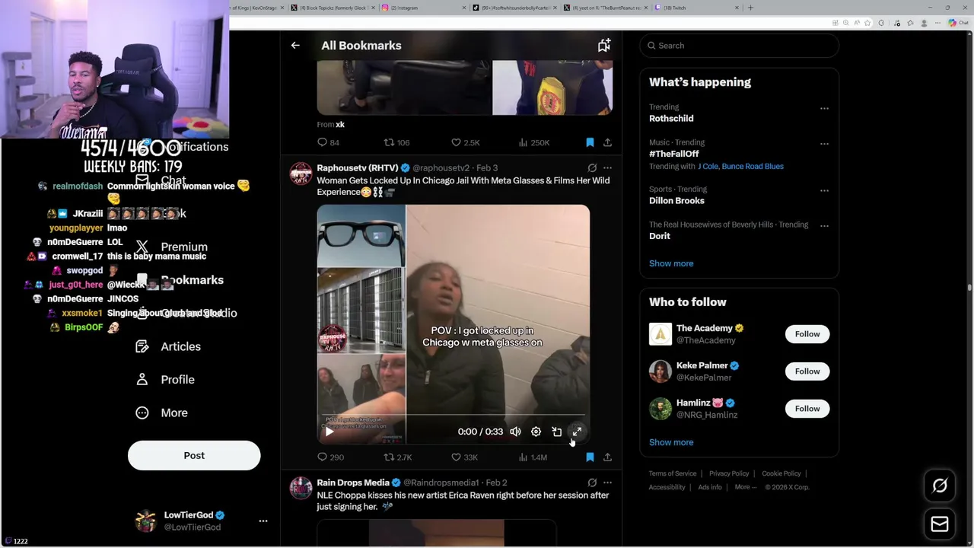Open browser Chat copilot button
The width and height of the screenshot is (974, 548).
click(957, 23)
